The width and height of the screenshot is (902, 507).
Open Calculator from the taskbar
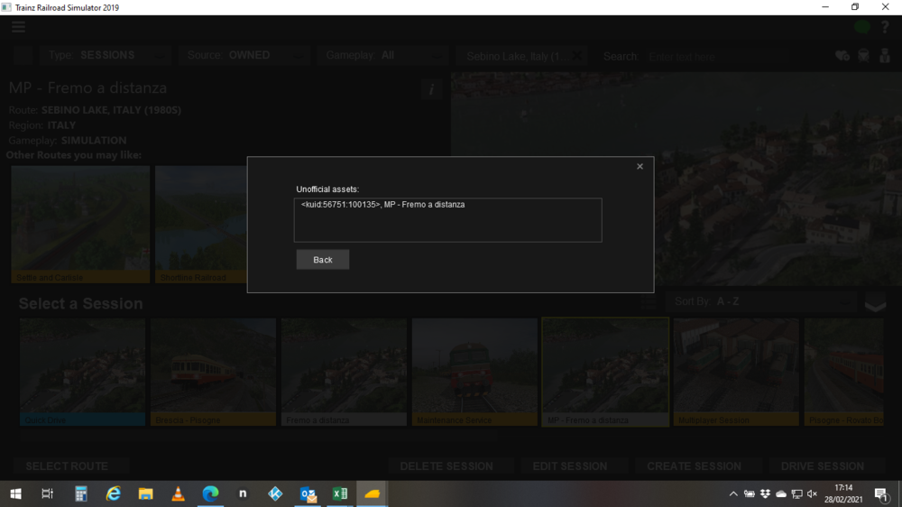(80, 493)
